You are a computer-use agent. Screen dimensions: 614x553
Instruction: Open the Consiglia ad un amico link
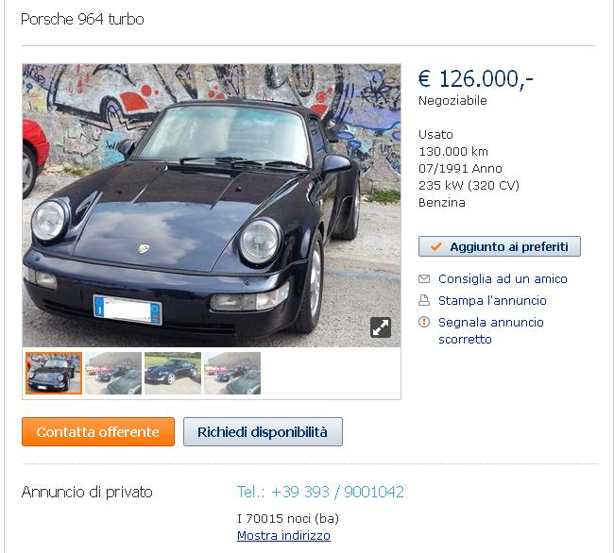503,278
